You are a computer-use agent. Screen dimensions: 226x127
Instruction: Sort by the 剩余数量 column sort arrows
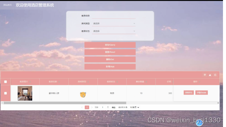(146, 82)
